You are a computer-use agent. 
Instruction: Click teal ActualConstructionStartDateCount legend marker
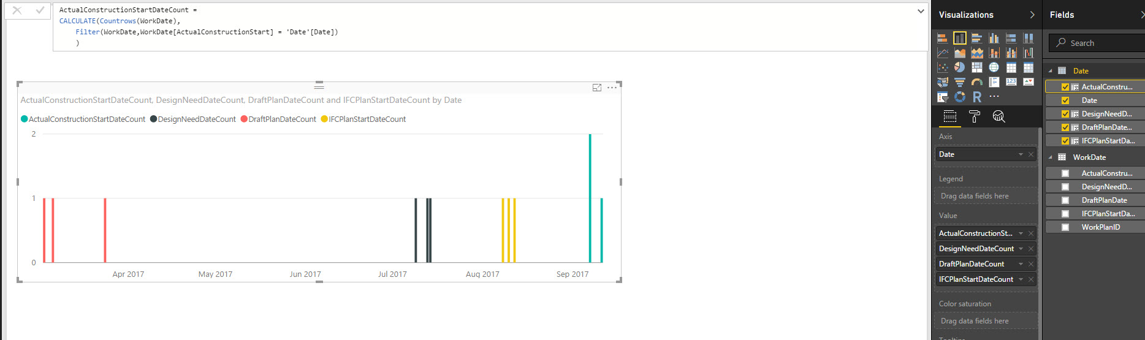25,119
